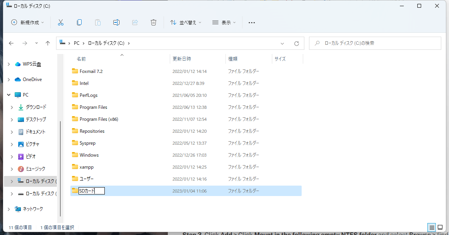The image size is (449, 235).
Task: Click the Delete (trash) icon
Action: (x=153, y=22)
